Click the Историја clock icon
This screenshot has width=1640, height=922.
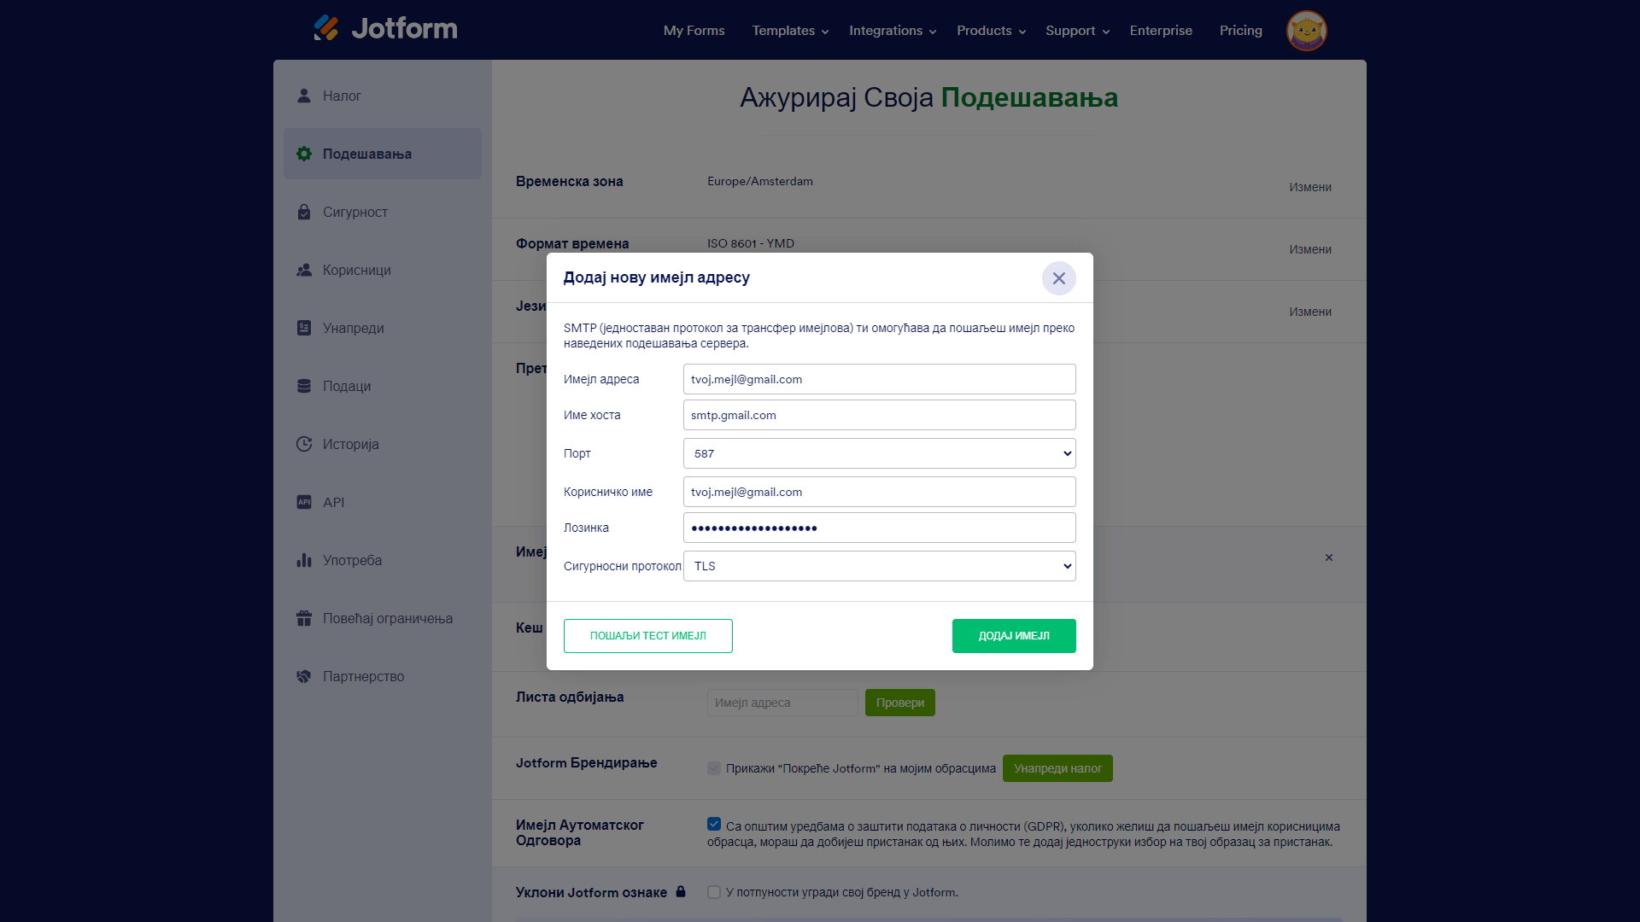point(304,444)
